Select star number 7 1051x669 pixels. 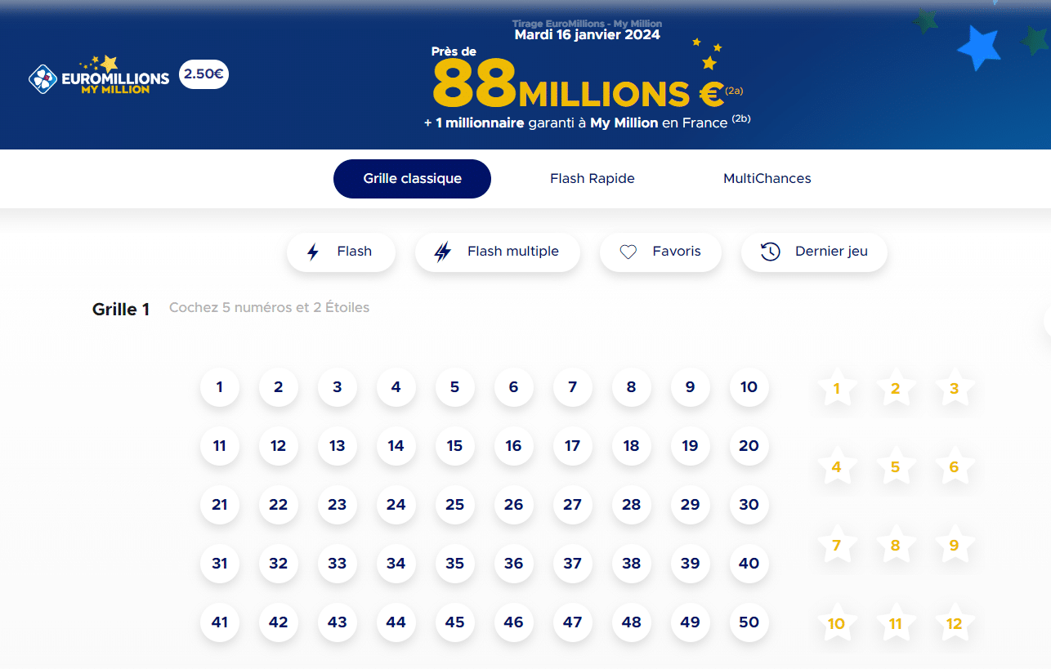pos(836,546)
